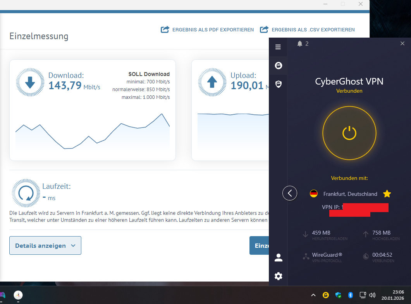Screen dimensions: 411x304
Task: Click the CyberGhost tray icon in taskbar
Action: coord(325,295)
